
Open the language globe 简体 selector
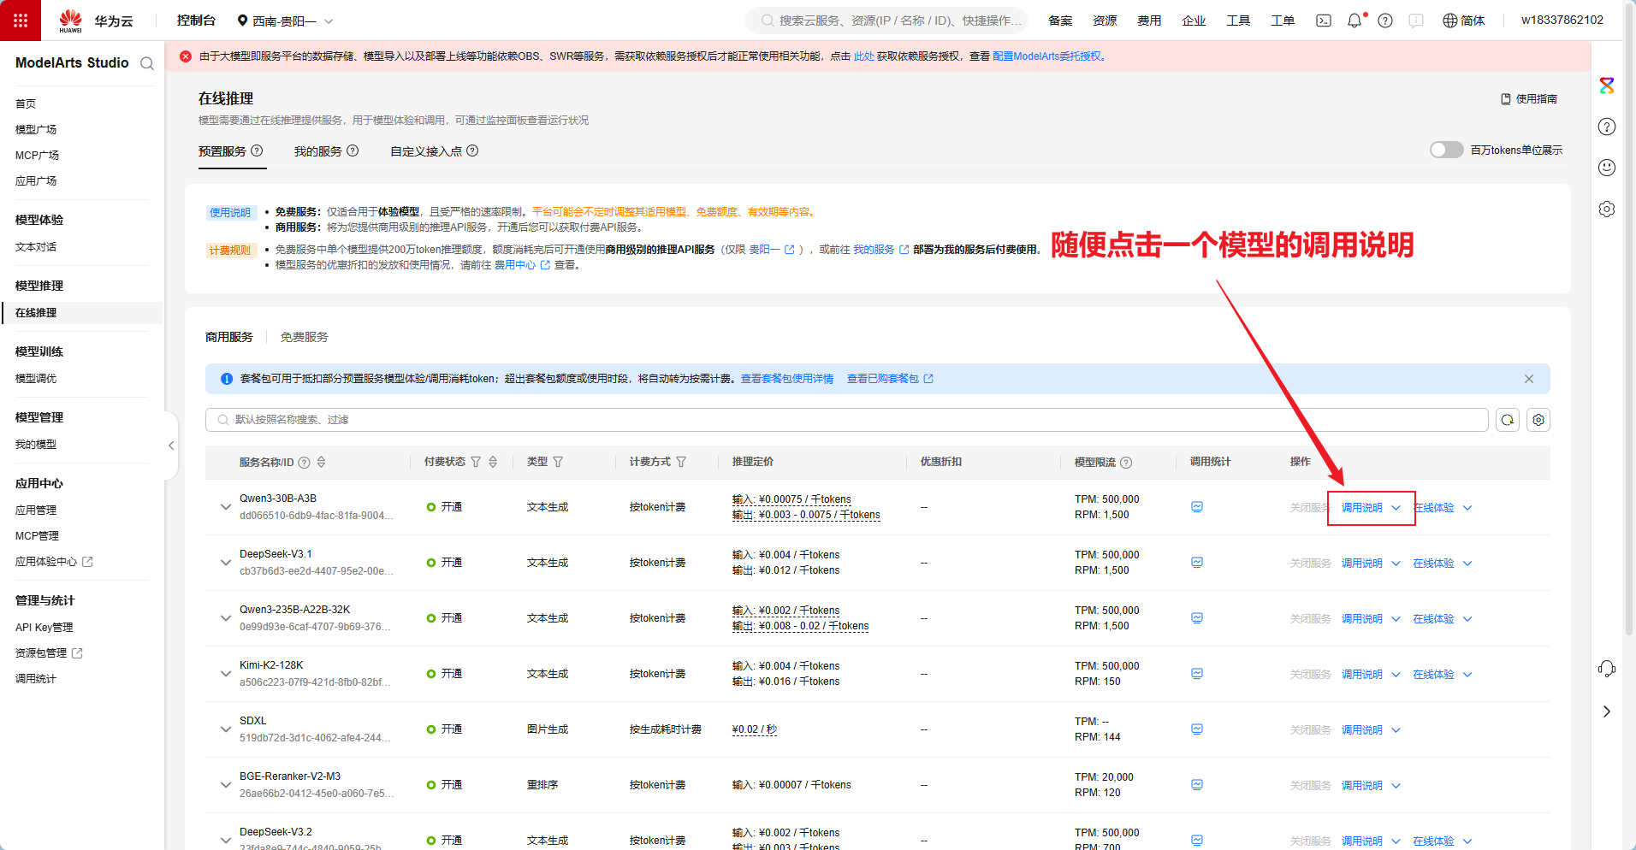(x=1464, y=21)
